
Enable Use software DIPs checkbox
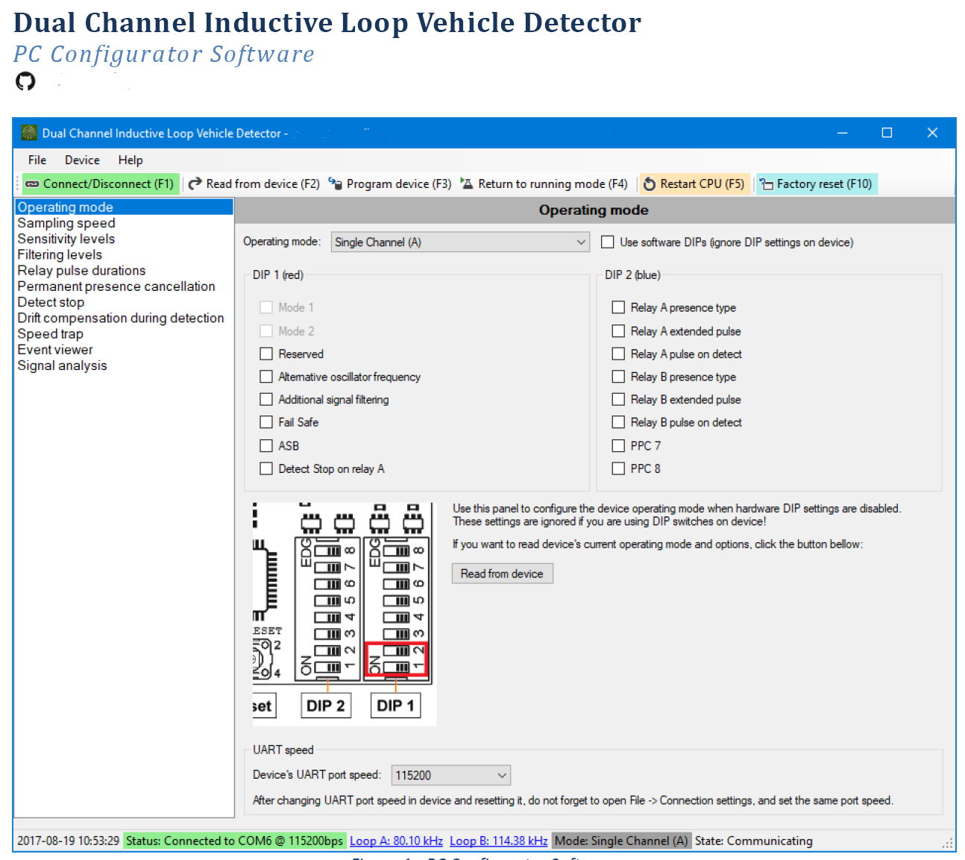click(608, 242)
